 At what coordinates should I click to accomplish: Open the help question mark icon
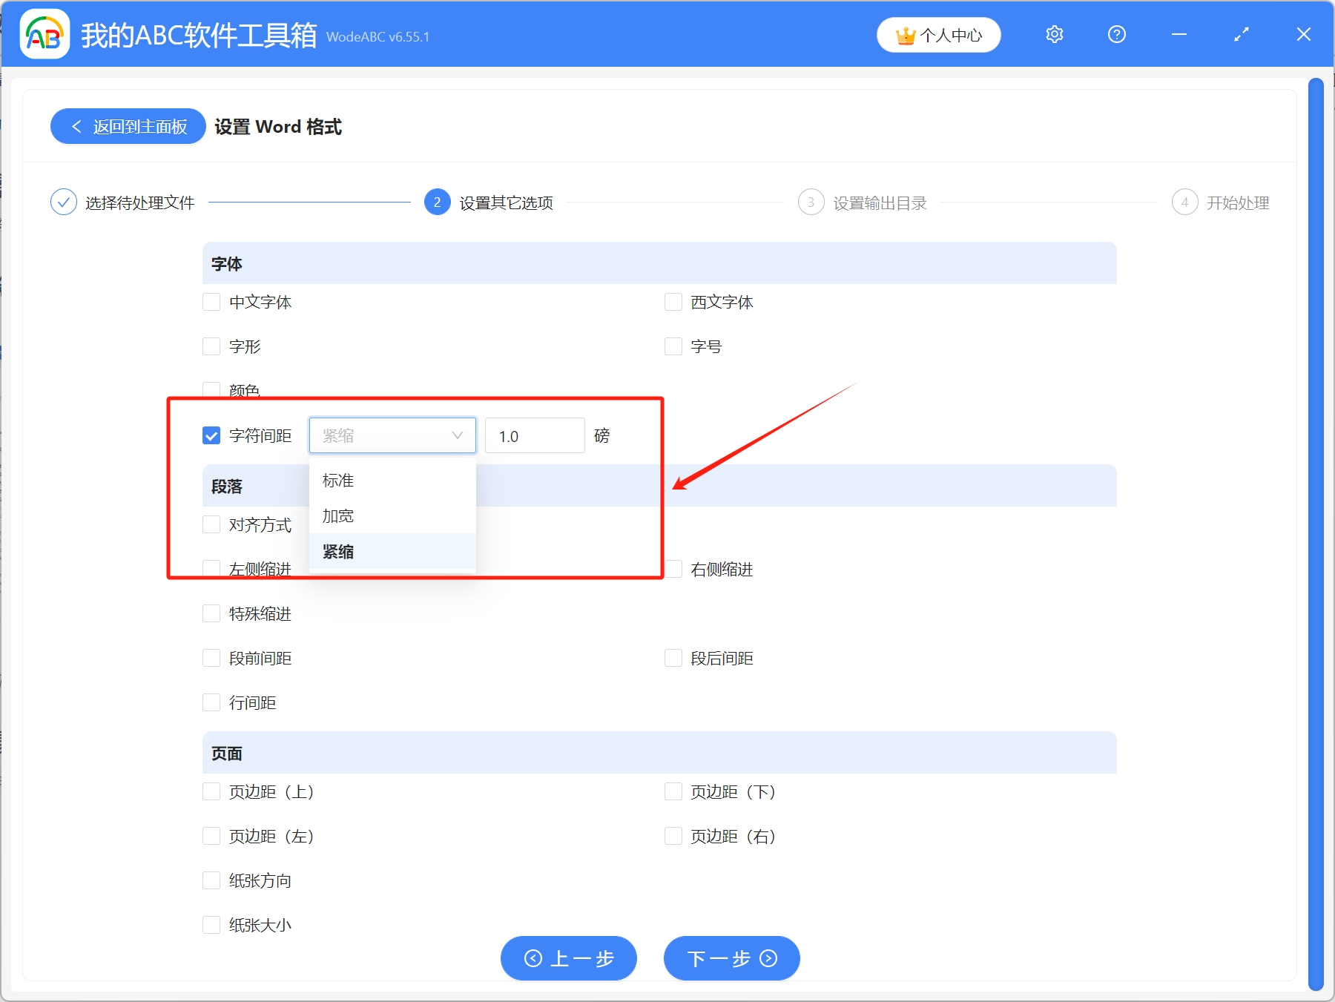click(x=1116, y=34)
